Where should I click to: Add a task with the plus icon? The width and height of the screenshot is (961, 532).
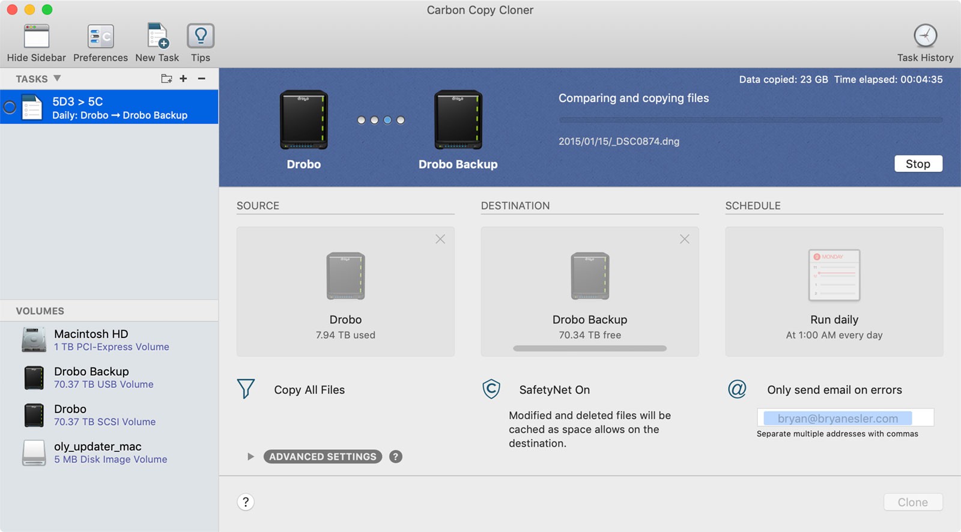tap(183, 79)
